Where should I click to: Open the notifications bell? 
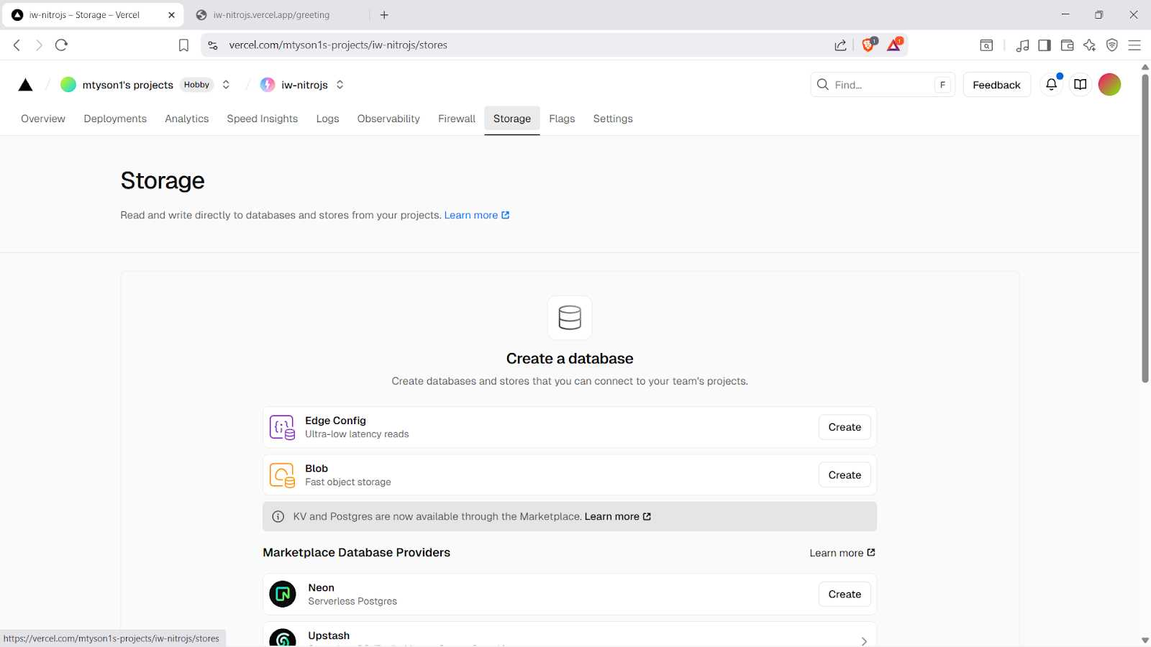pos(1051,85)
